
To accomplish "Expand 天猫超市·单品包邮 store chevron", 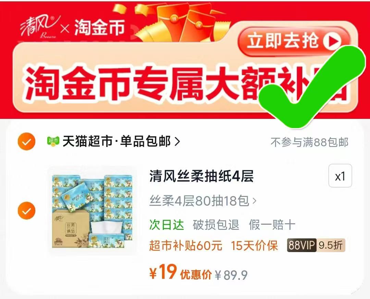I will tap(177, 141).
